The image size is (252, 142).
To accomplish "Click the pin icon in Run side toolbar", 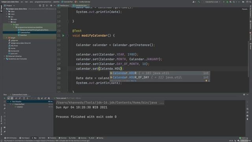I will point(4,132).
